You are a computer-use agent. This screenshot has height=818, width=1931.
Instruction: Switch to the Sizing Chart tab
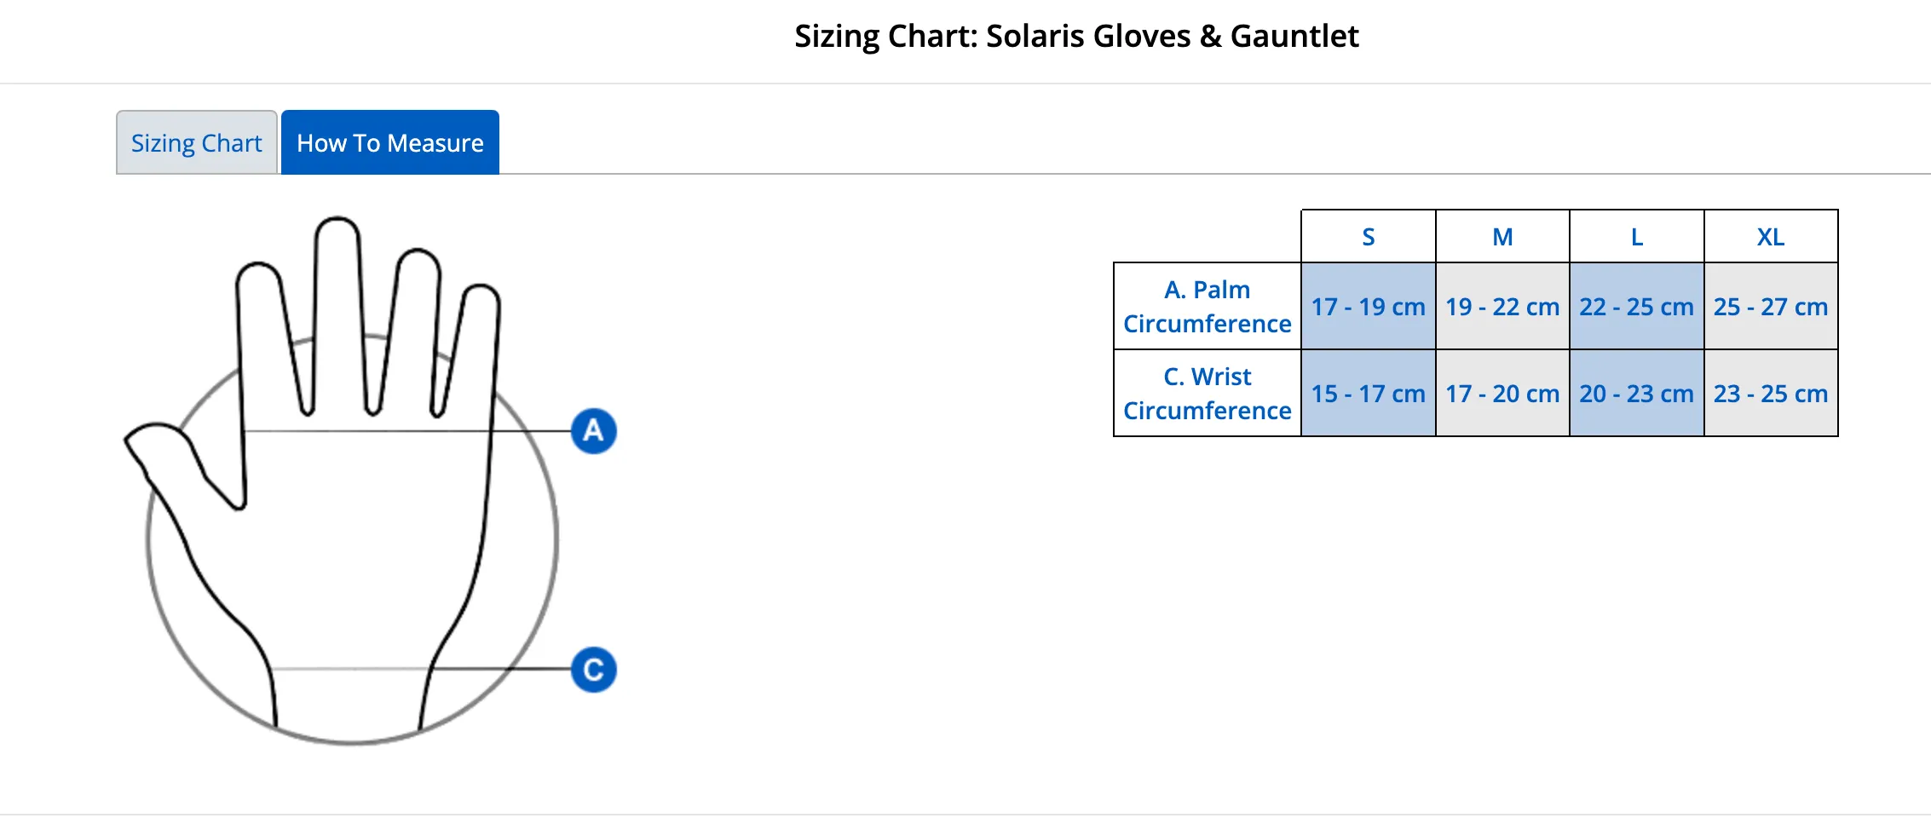(x=197, y=142)
